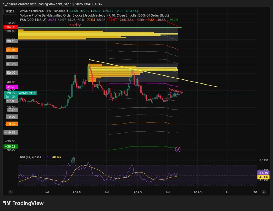Image resolution: width=273 pixels, height=211 pixels.
Task: Click the yellow 48.66 RSI average tag
Action: point(263,177)
